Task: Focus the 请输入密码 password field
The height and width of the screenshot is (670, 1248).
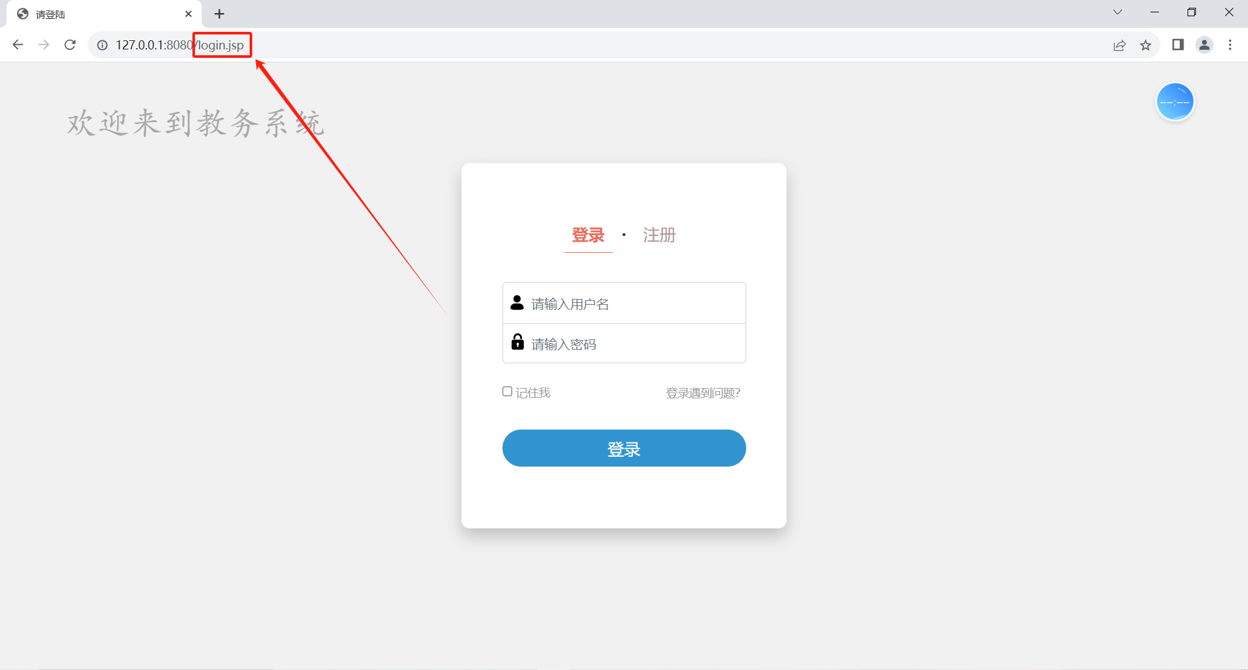Action: pos(624,343)
